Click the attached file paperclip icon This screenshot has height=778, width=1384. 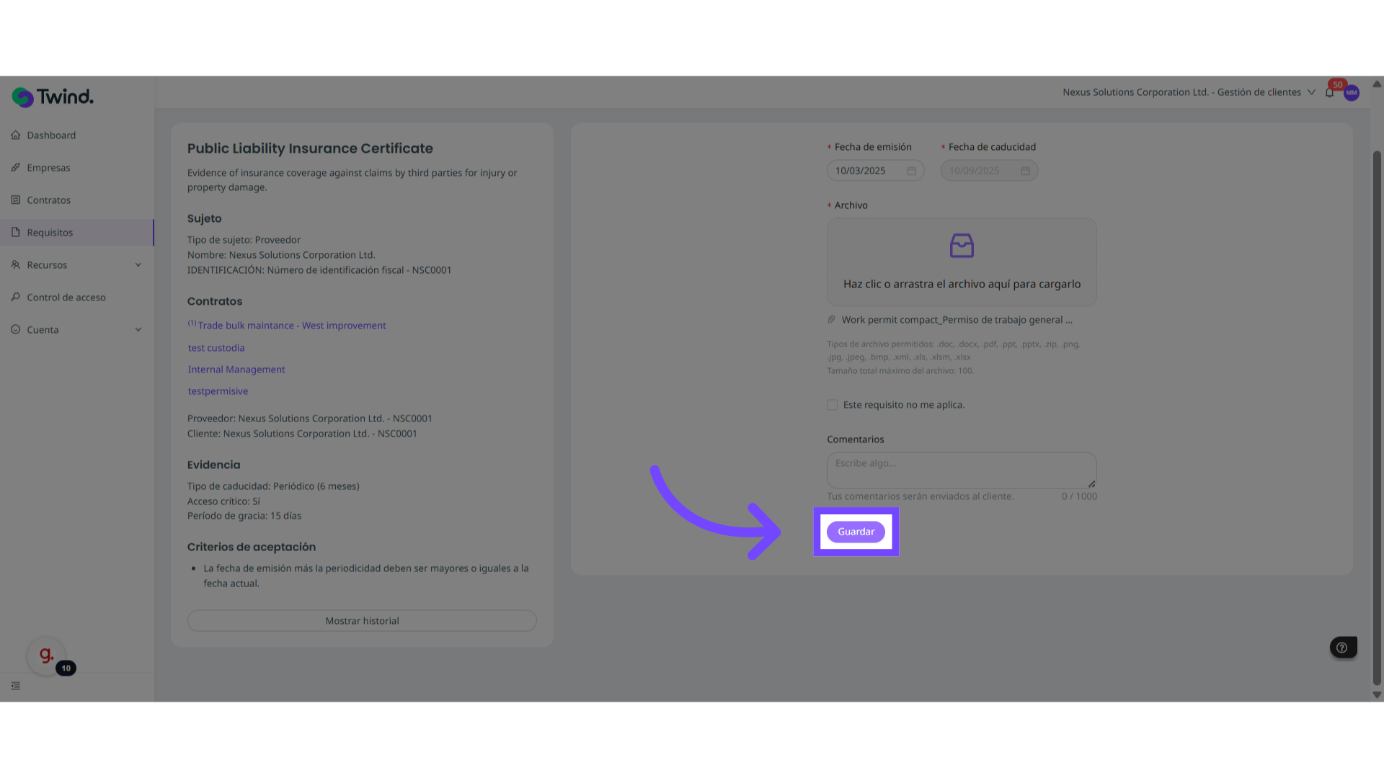click(x=832, y=320)
